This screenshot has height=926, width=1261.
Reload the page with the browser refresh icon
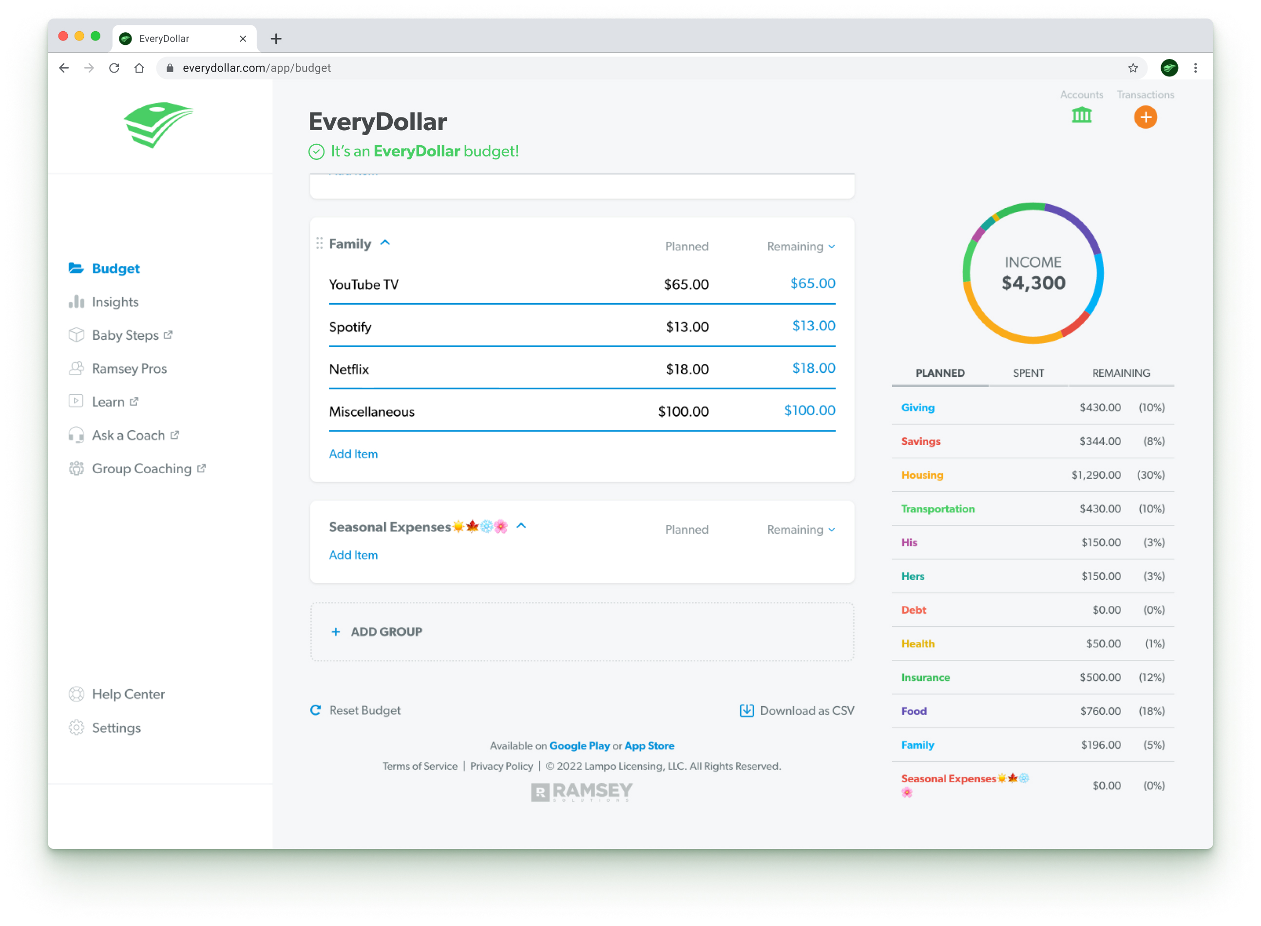pos(114,68)
